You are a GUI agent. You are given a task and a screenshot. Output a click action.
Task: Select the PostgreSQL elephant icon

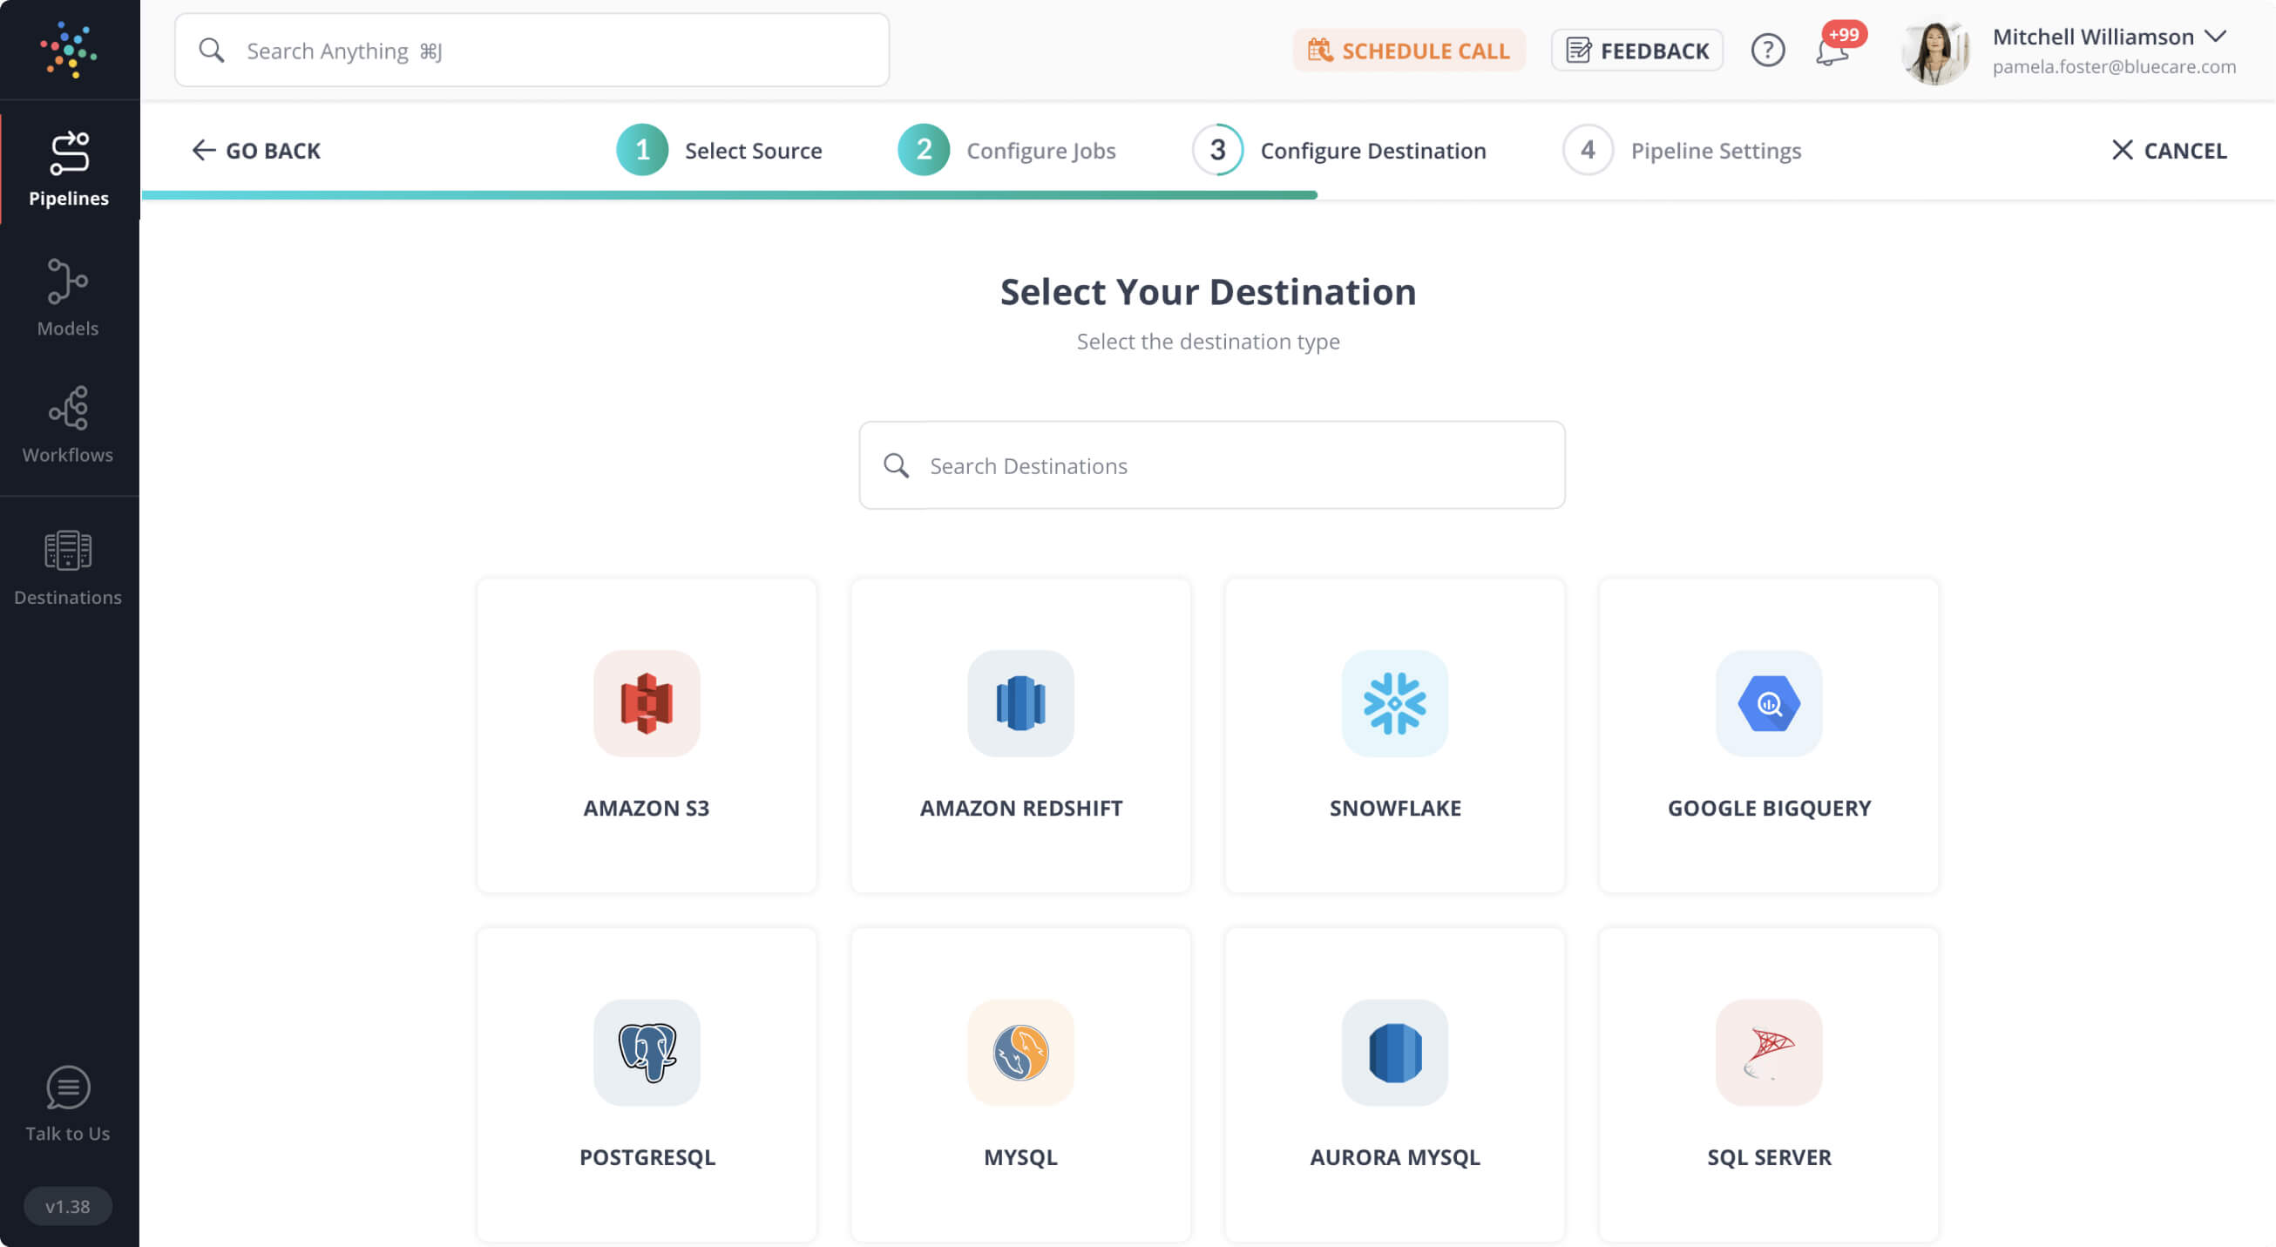click(x=647, y=1053)
